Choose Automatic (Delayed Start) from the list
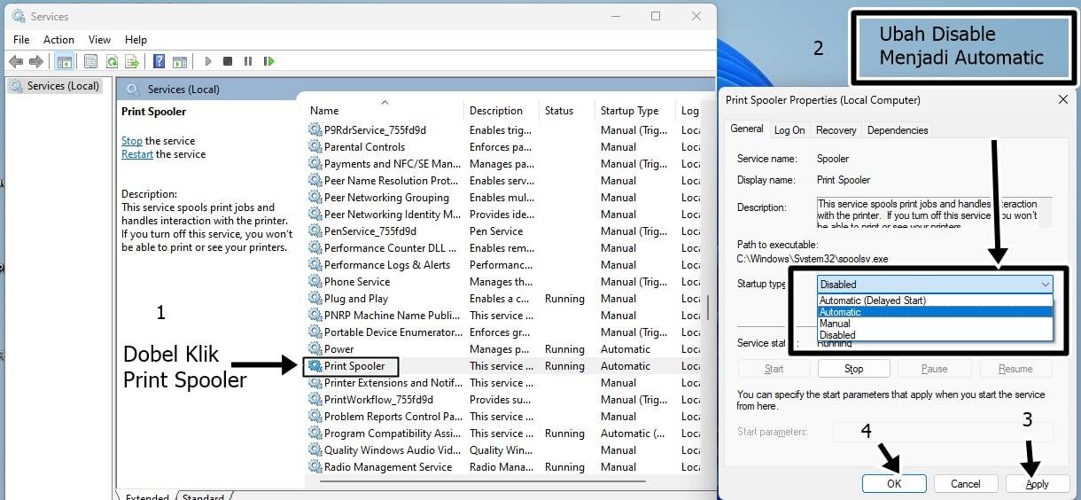The image size is (1081, 500). pyautogui.click(x=935, y=301)
